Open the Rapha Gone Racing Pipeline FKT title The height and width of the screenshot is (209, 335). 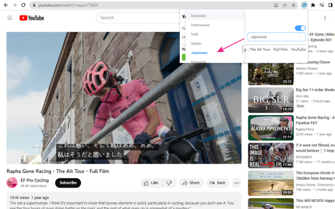315,120
